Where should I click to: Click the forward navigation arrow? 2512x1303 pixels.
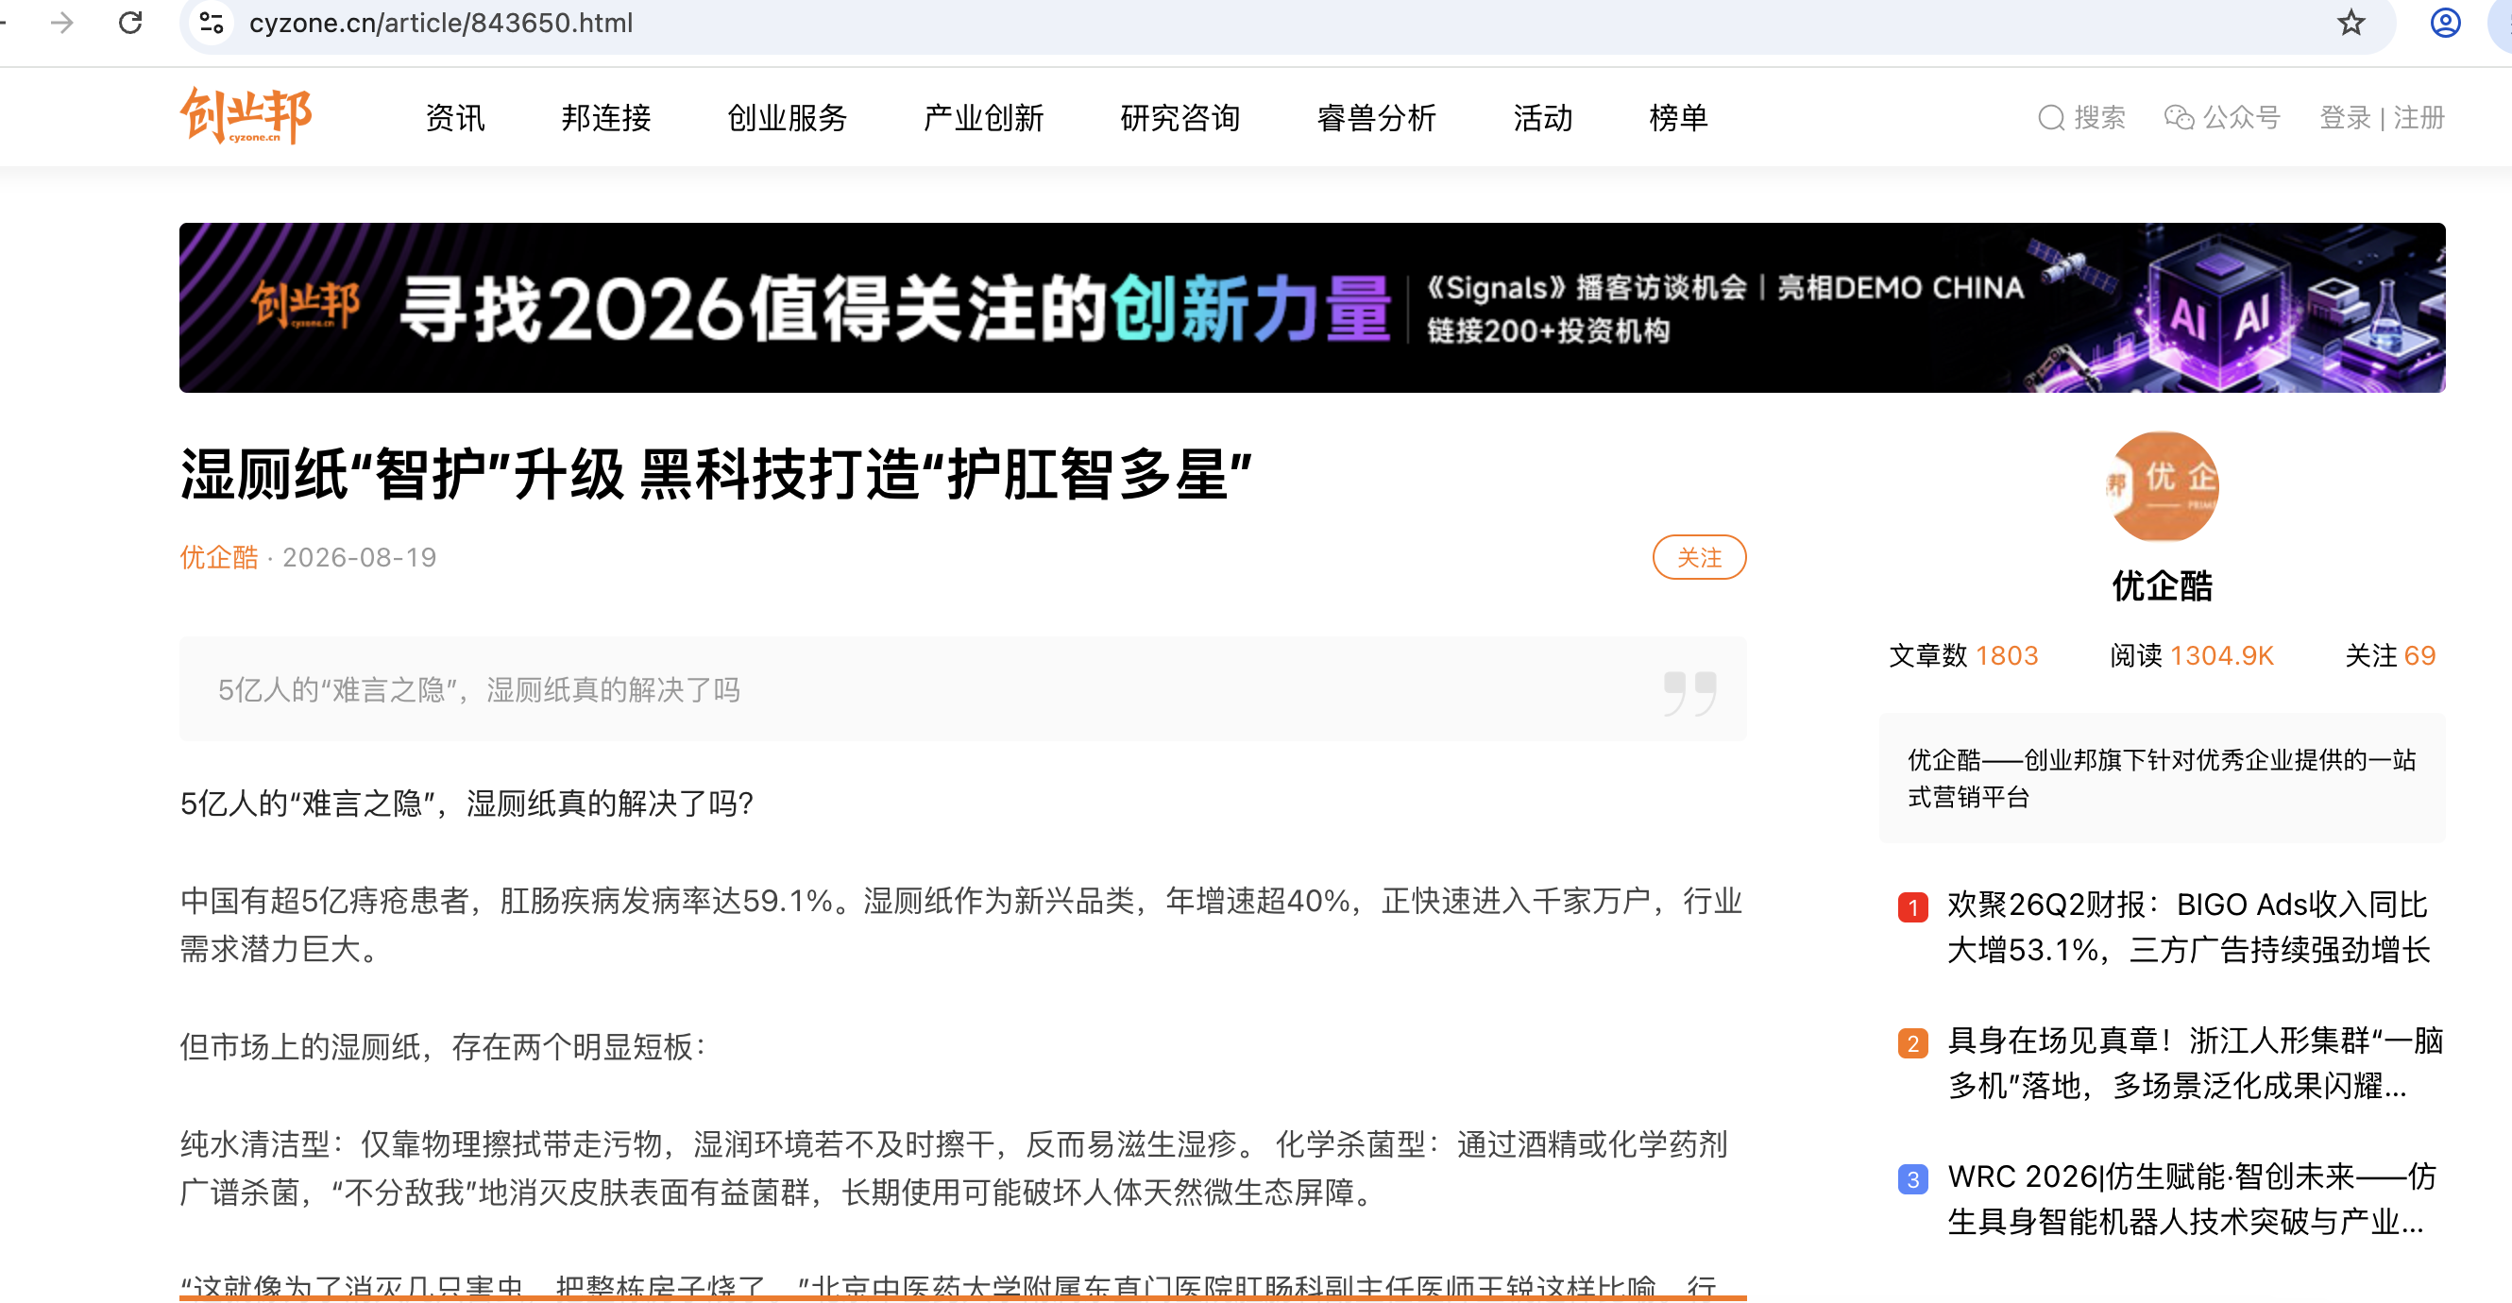point(61,23)
